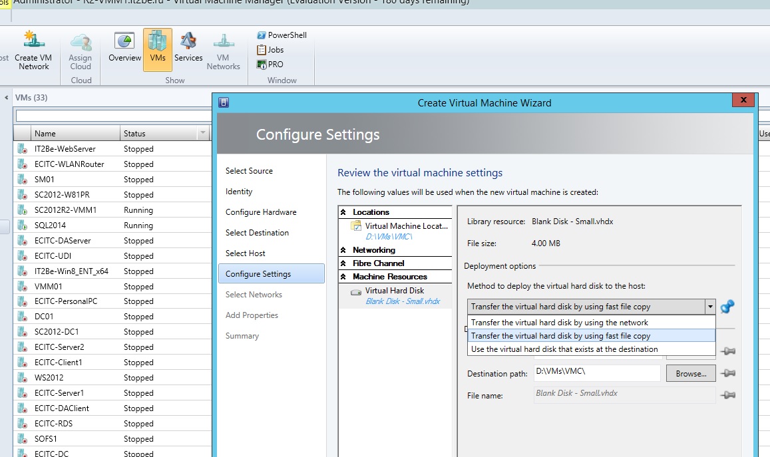Switch to the VMs view tab
The image size is (770, 457).
(x=157, y=48)
